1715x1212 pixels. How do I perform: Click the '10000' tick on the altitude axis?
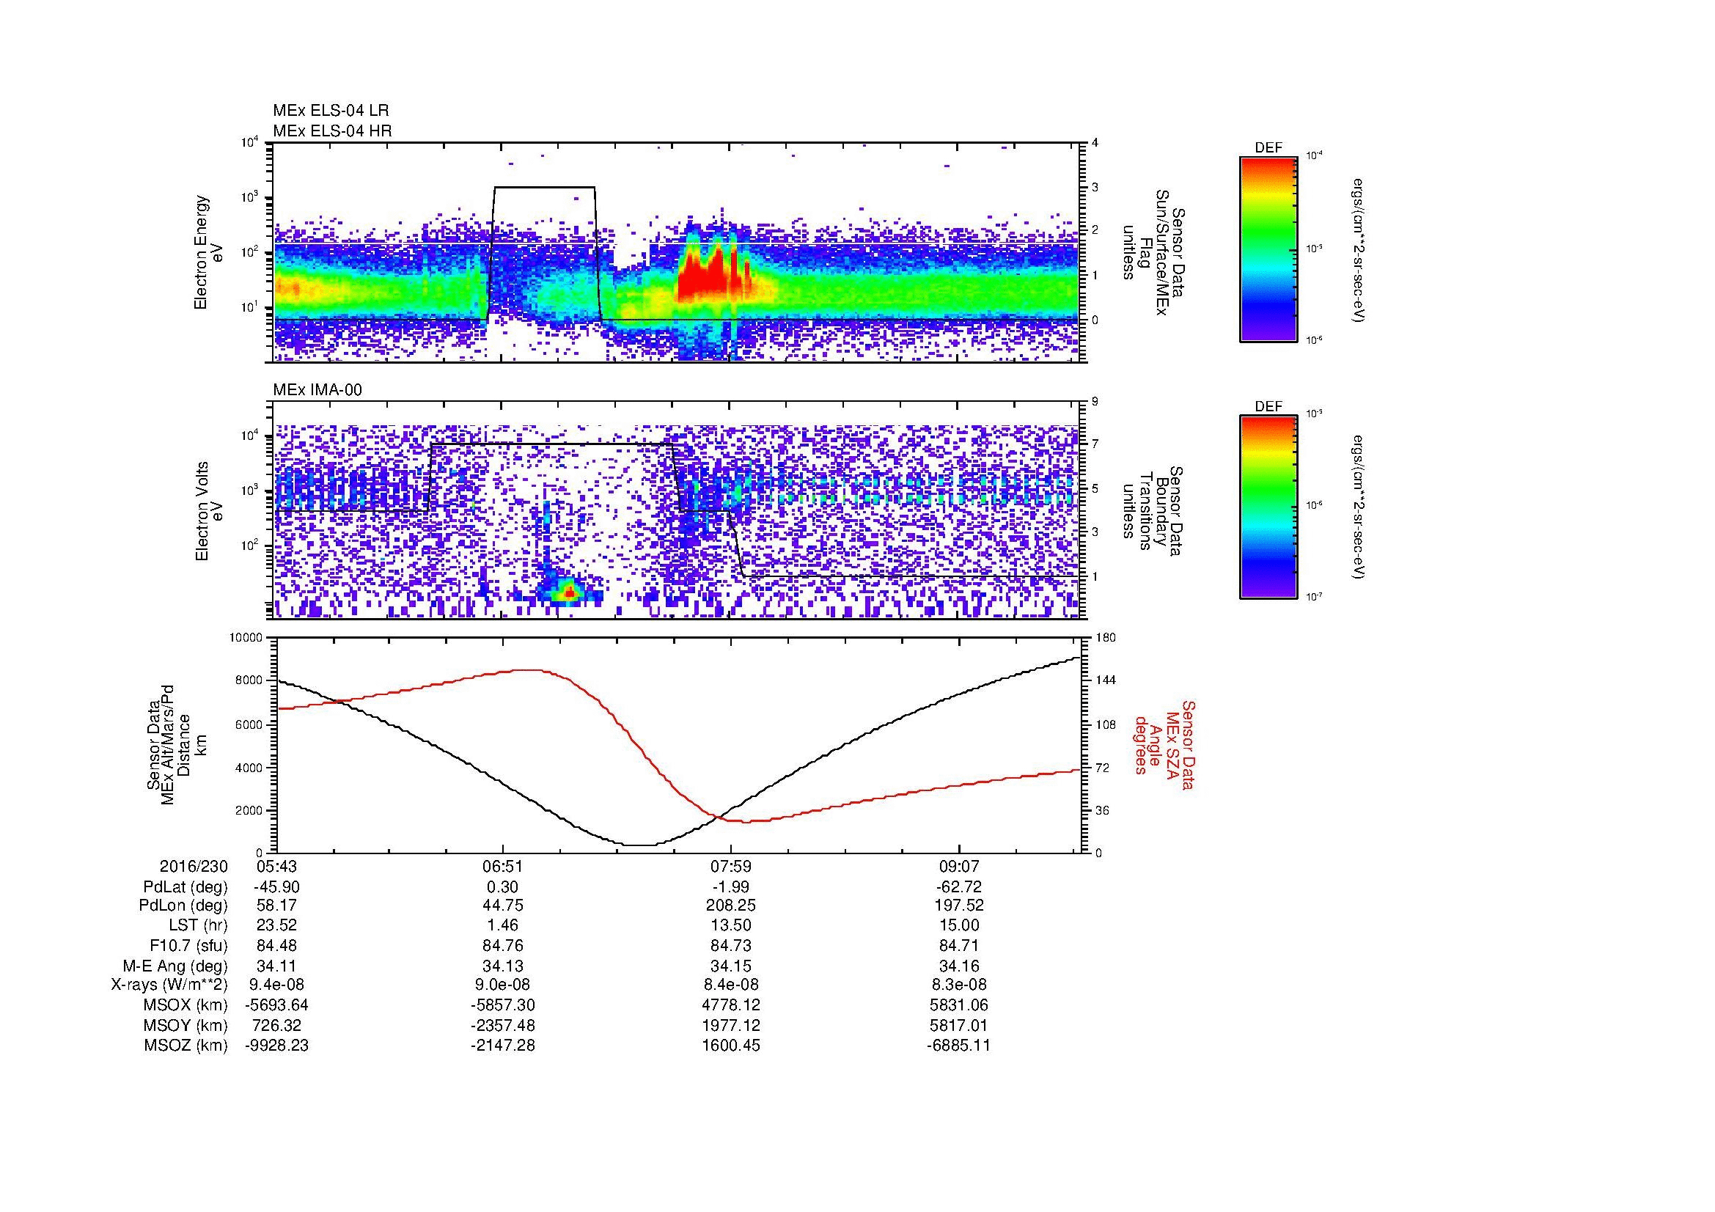coord(246,638)
